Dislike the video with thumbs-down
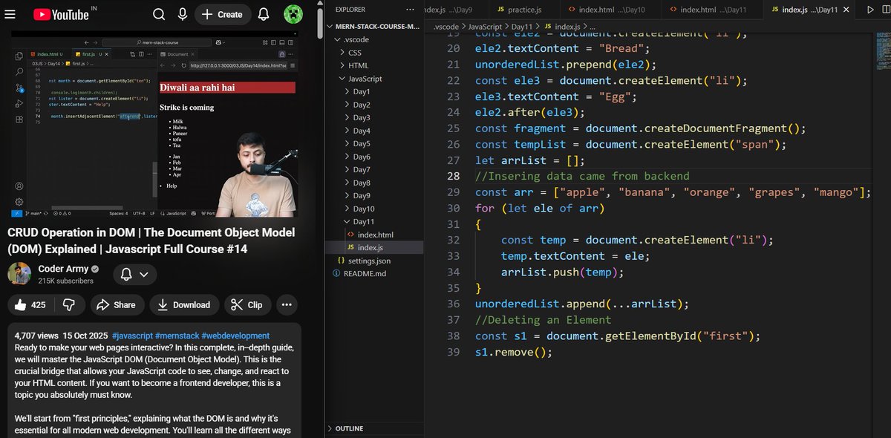This screenshot has height=438, width=891. tap(69, 304)
